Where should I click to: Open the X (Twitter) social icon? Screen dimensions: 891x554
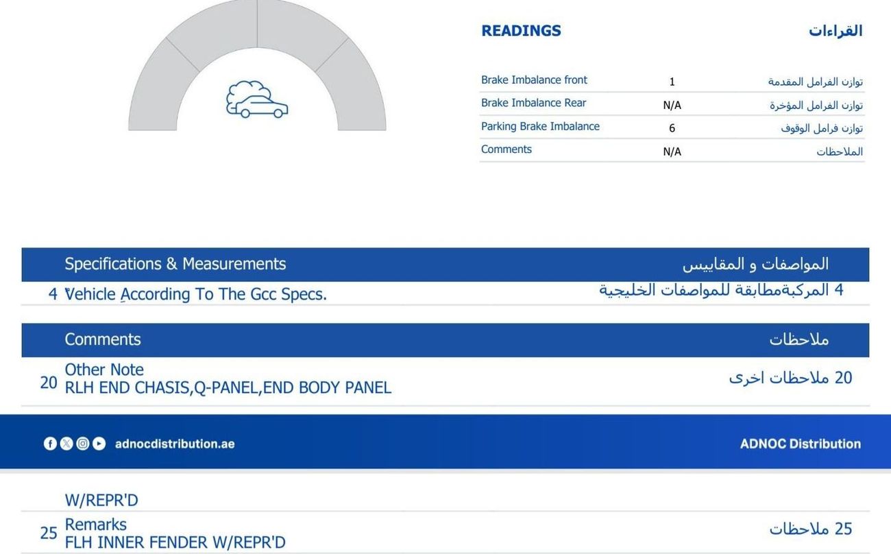pos(66,444)
